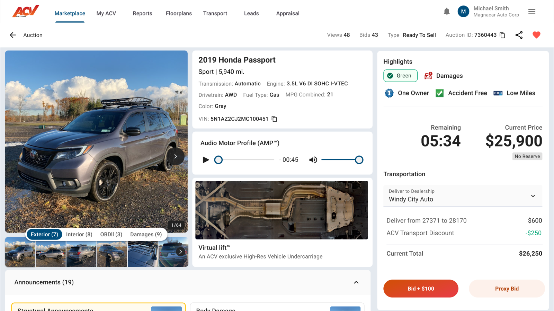The width and height of the screenshot is (554, 311).
Task: Navigate to the Appraisal section
Action: [x=287, y=13]
